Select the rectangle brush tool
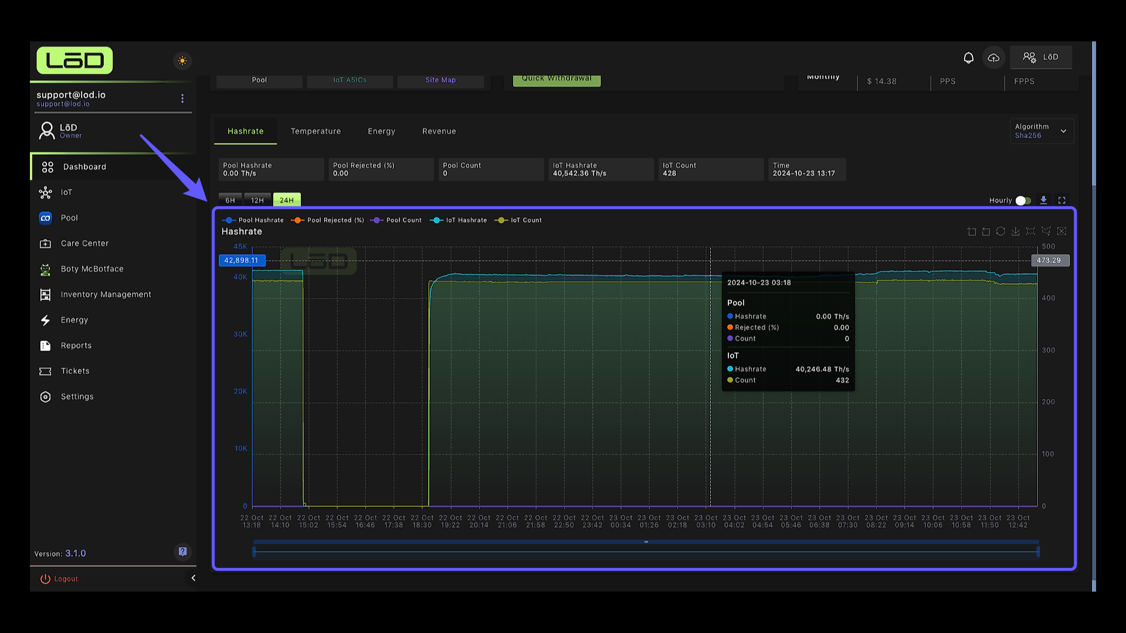The width and height of the screenshot is (1126, 633). click(x=1030, y=232)
